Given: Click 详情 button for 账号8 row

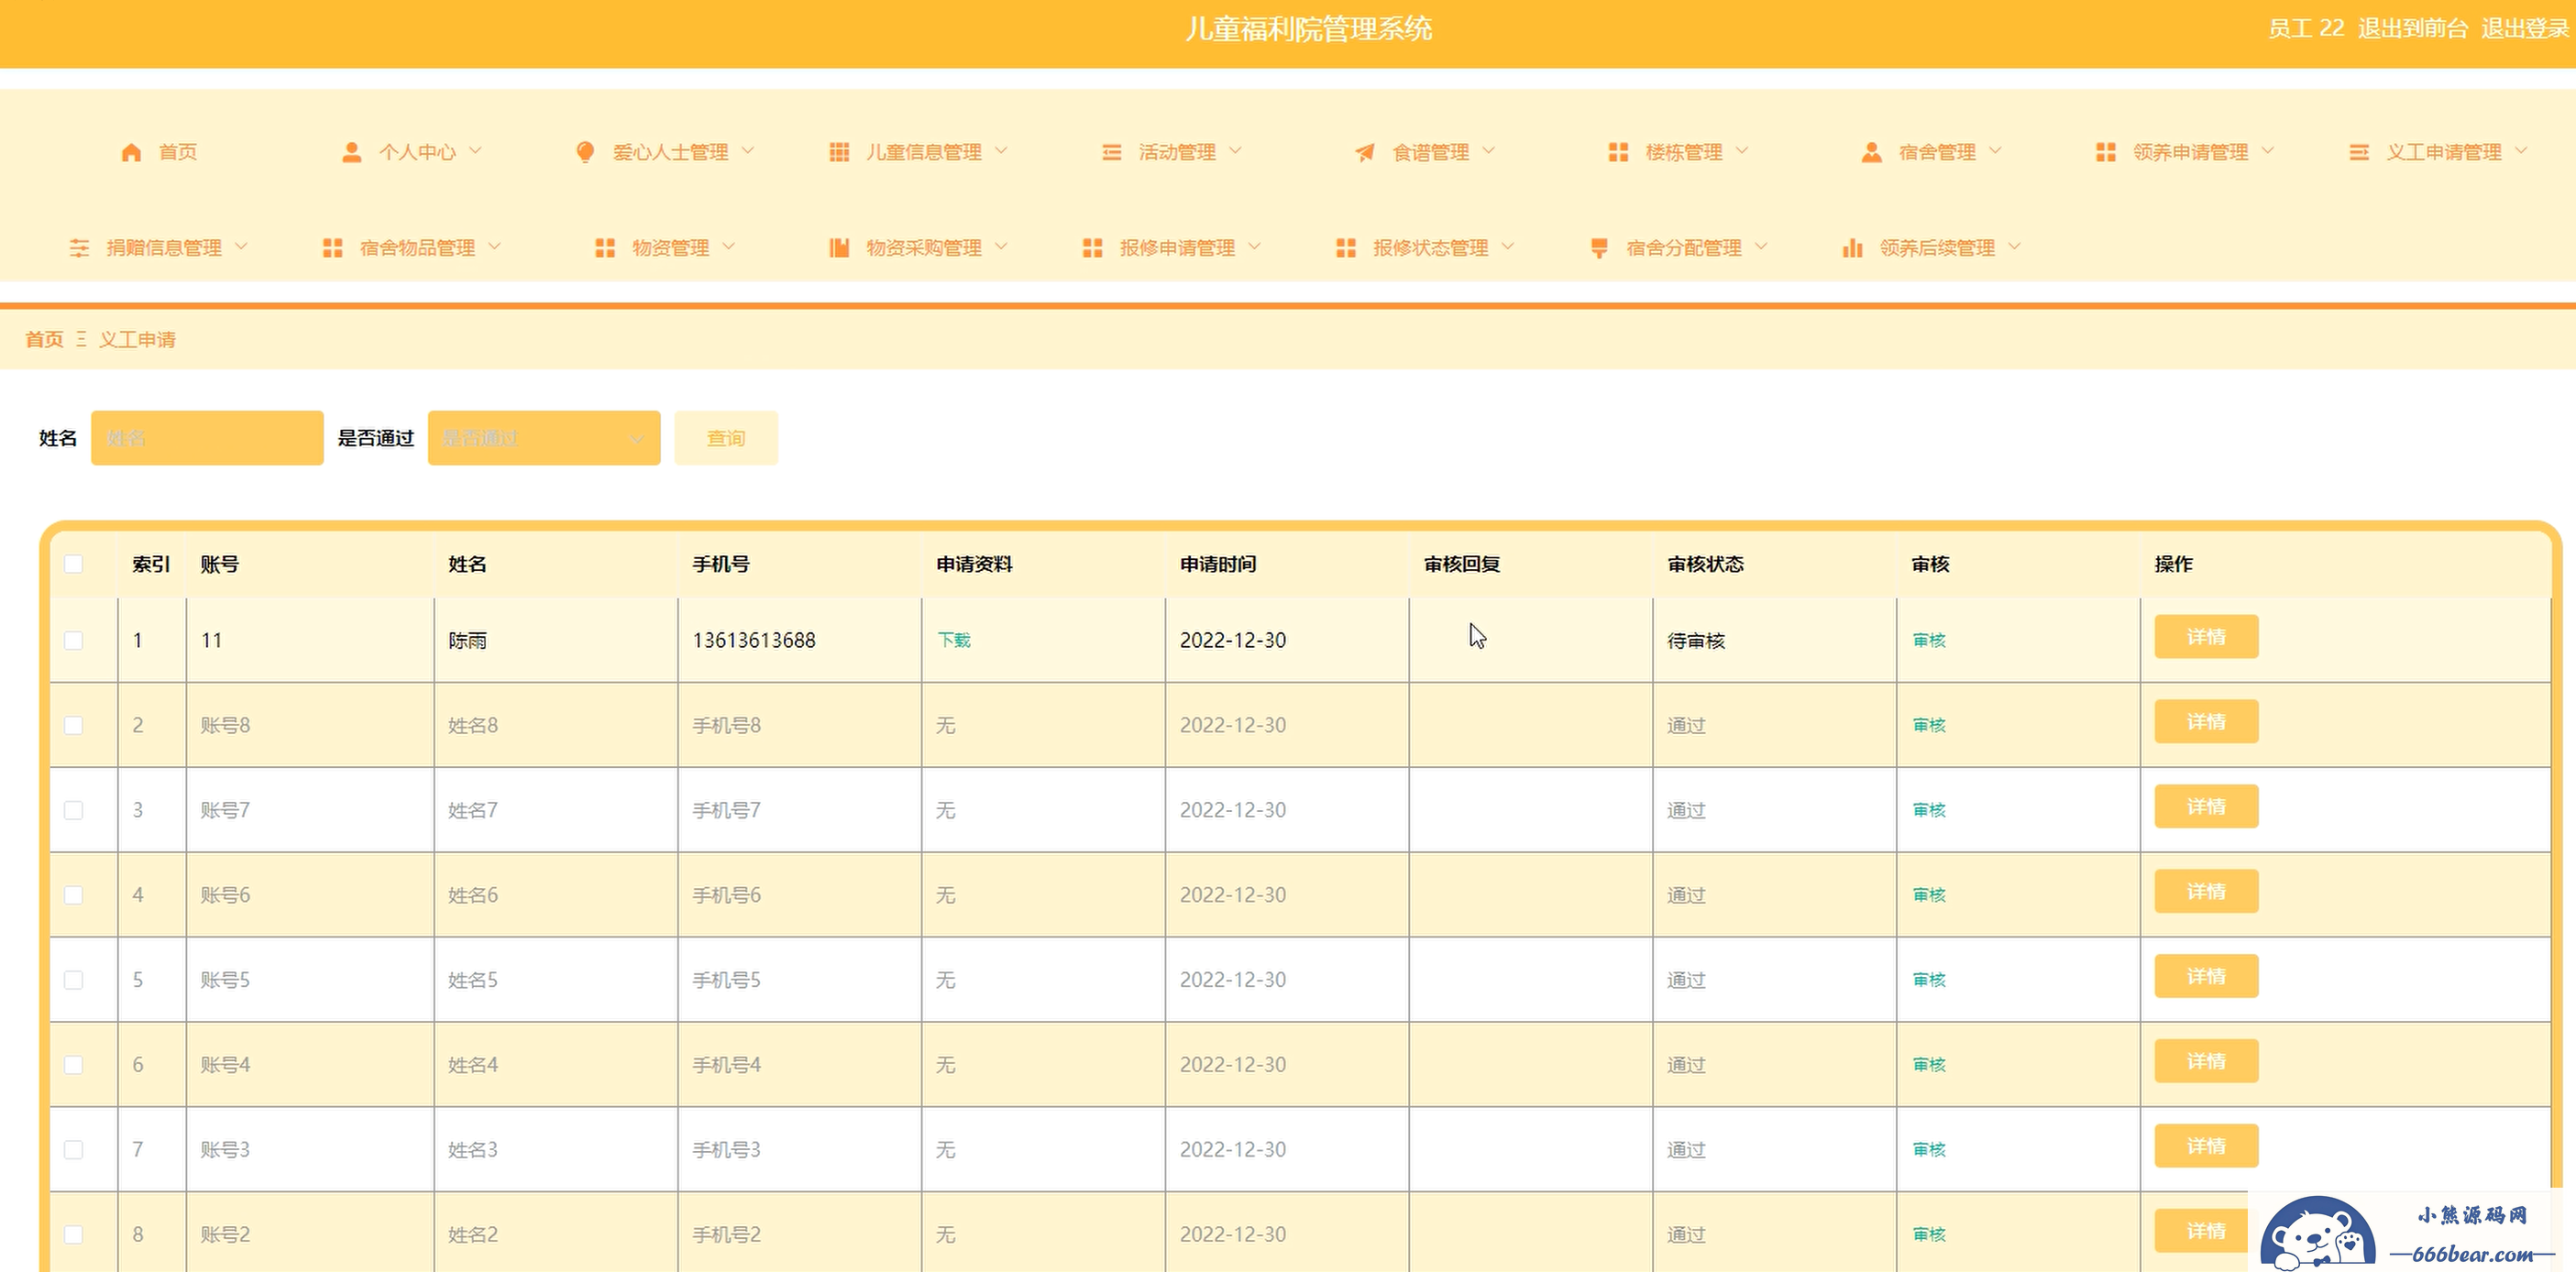Looking at the screenshot, I should click(2206, 722).
